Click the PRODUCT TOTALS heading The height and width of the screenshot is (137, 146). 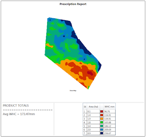click(x=16, y=106)
